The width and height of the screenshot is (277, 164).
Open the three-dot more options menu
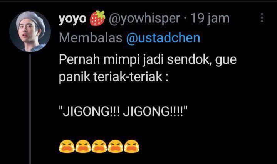coord(262,18)
